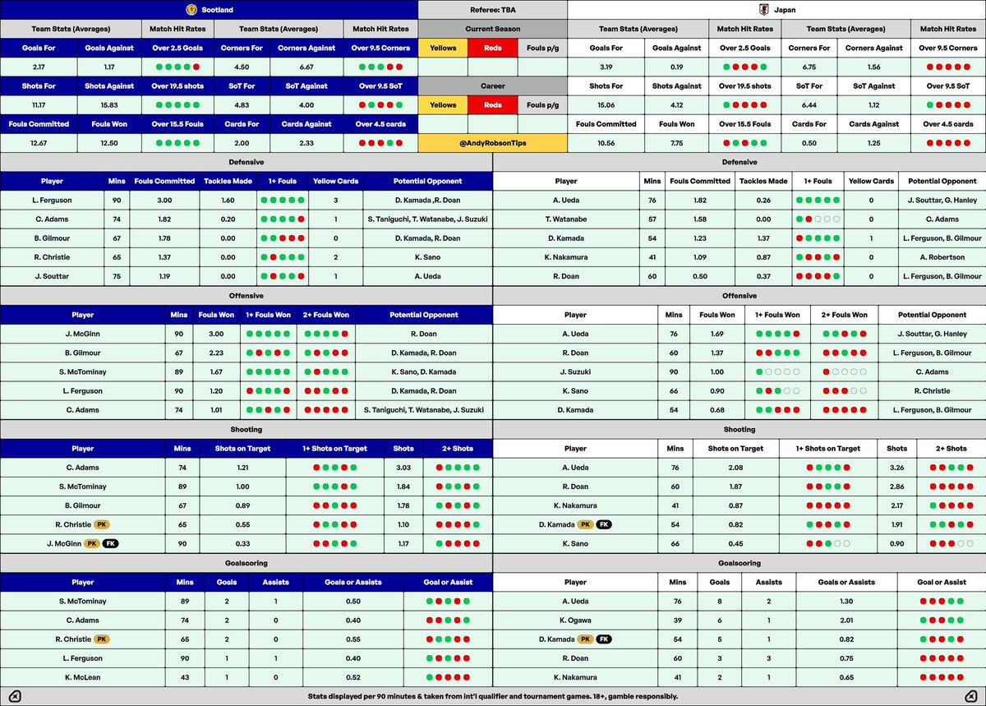Click the 'Referee: TBA' header cell
This screenshot has width=986, height=706.
492,10
